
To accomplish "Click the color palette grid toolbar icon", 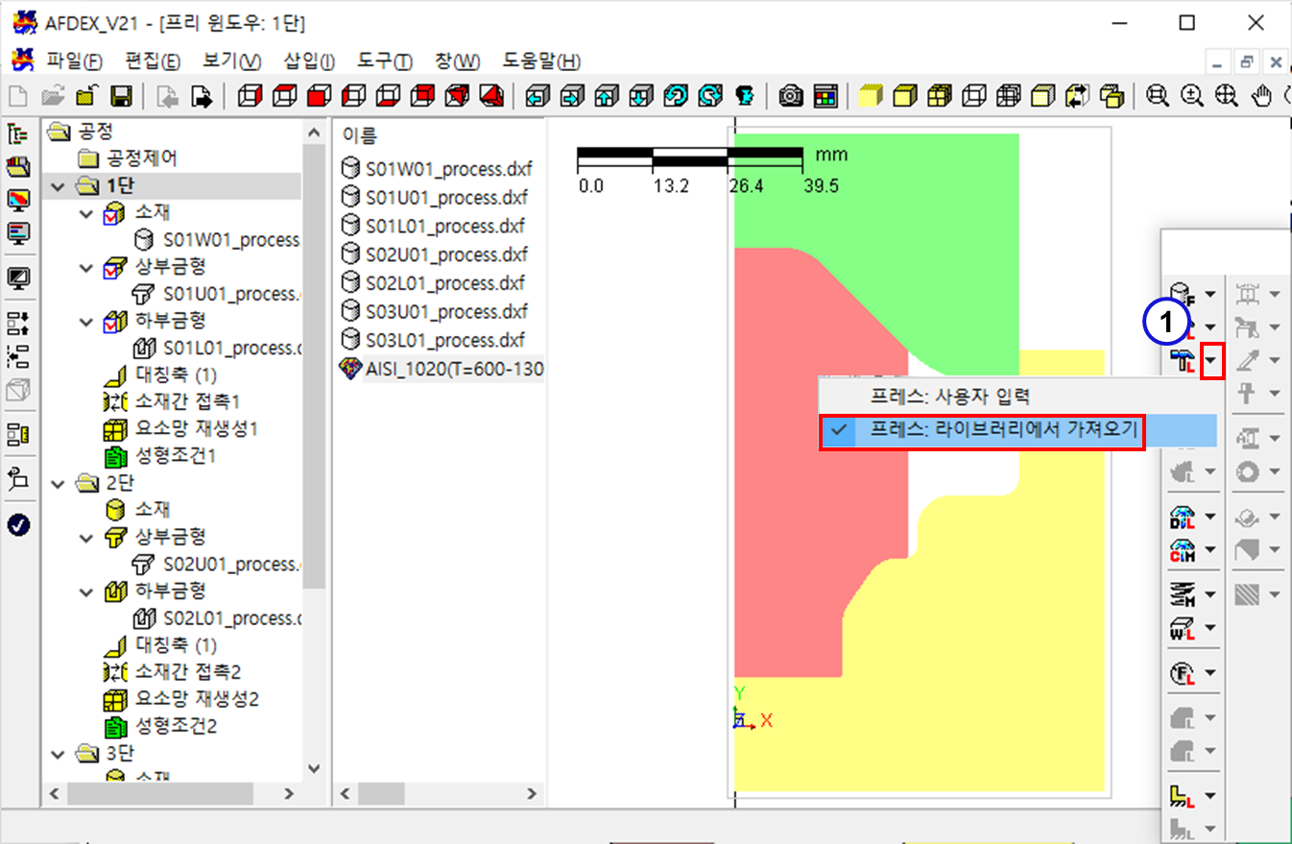I will (x=825, y=96).
